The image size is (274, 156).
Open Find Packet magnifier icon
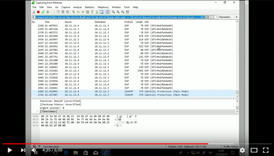(73, 12)
